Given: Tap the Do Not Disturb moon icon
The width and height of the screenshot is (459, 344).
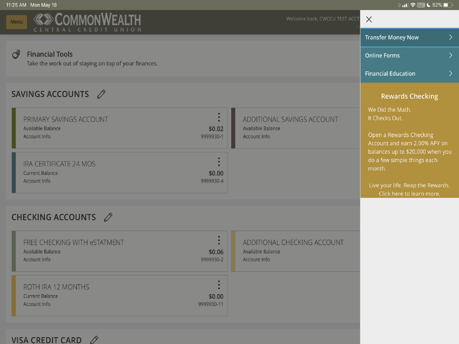Looking at the screenshot, I should (429, 5).
